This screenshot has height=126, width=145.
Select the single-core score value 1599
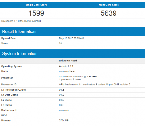pos(36,13)
